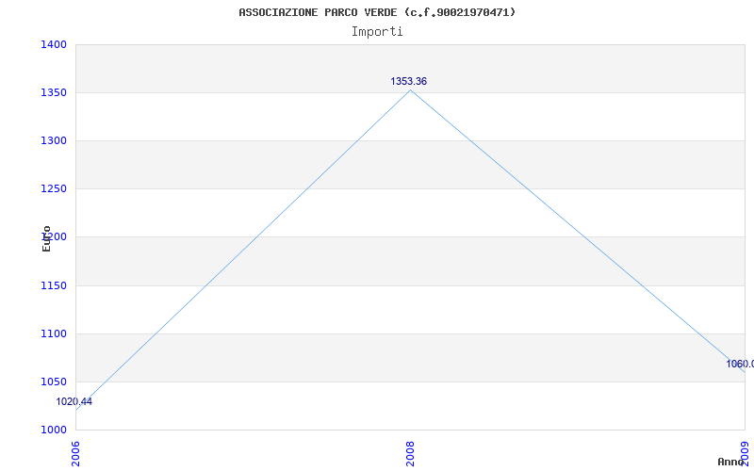Viewport: 754px width, 471px height.
Task: Click the Anno x-axis title
Action: pos(730,462)
